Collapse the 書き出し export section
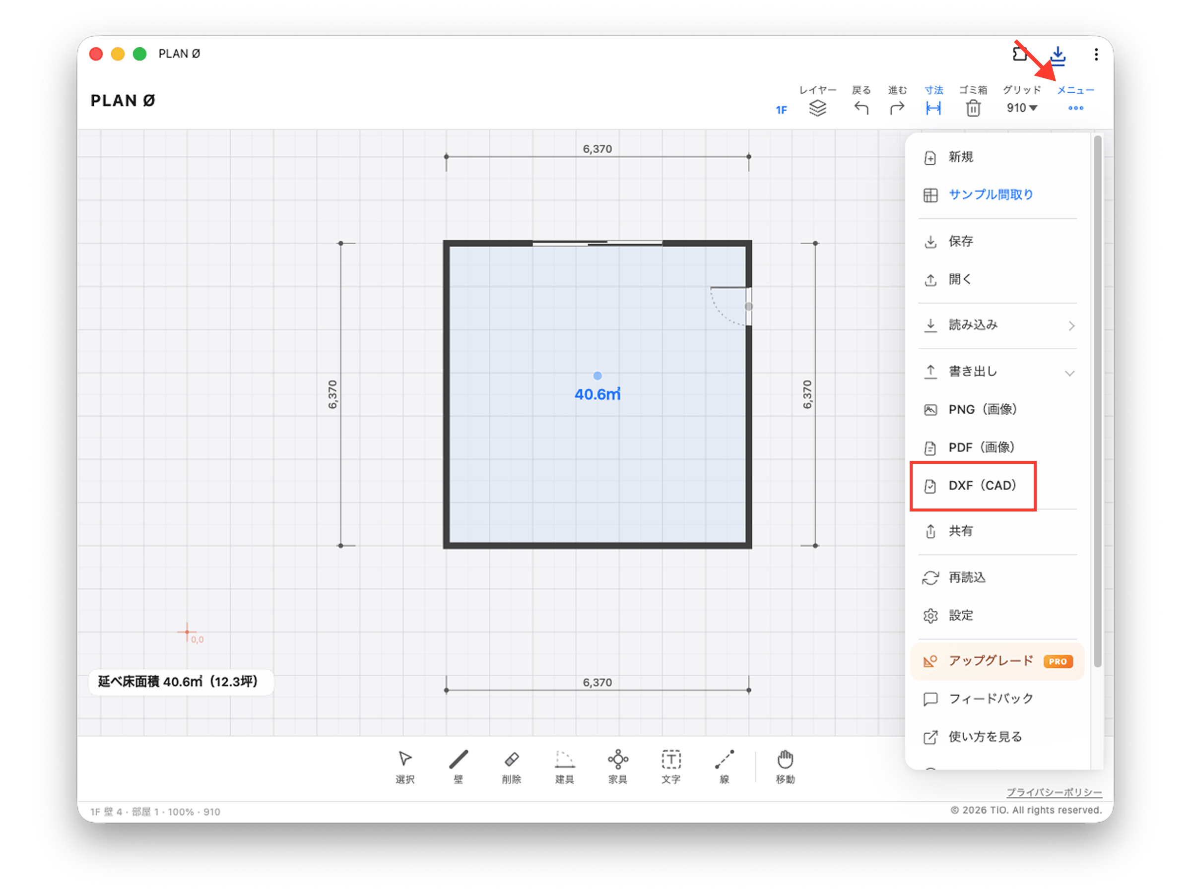 tap(996, 372)
